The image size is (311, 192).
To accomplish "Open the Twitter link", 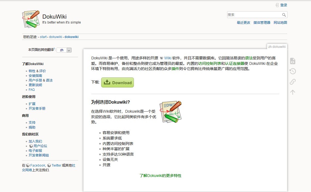I will point(56,165).
